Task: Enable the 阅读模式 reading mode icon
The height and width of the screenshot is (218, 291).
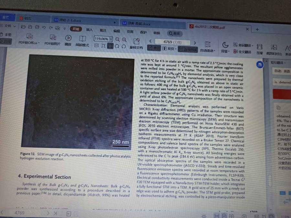Action: click(x=82, y=38)
